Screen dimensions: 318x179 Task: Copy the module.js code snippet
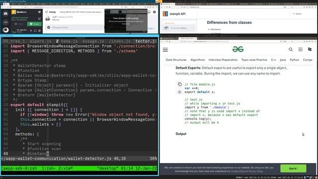coord(179,84)
